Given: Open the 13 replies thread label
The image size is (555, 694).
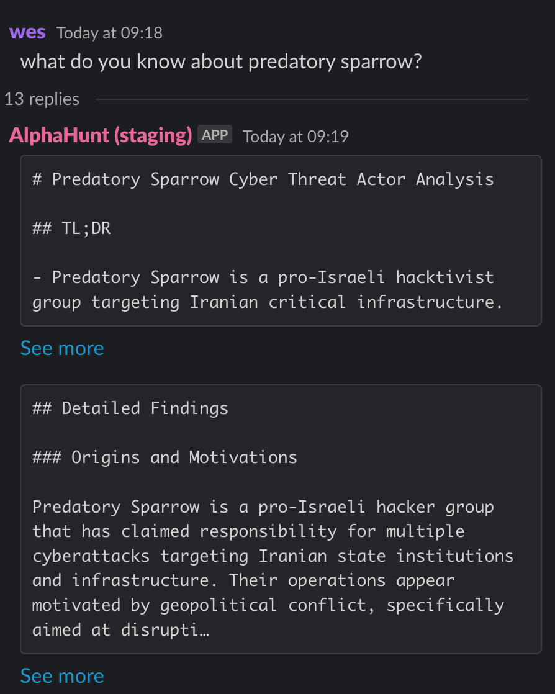Looking at the screenshot, I should click(x=42, y=99).
